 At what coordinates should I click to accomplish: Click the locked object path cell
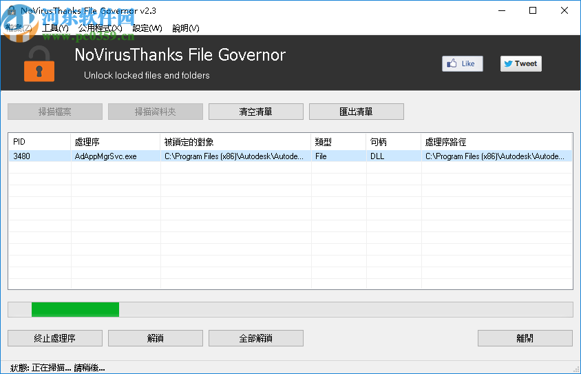pyautogui.click(x=235, y=156)
